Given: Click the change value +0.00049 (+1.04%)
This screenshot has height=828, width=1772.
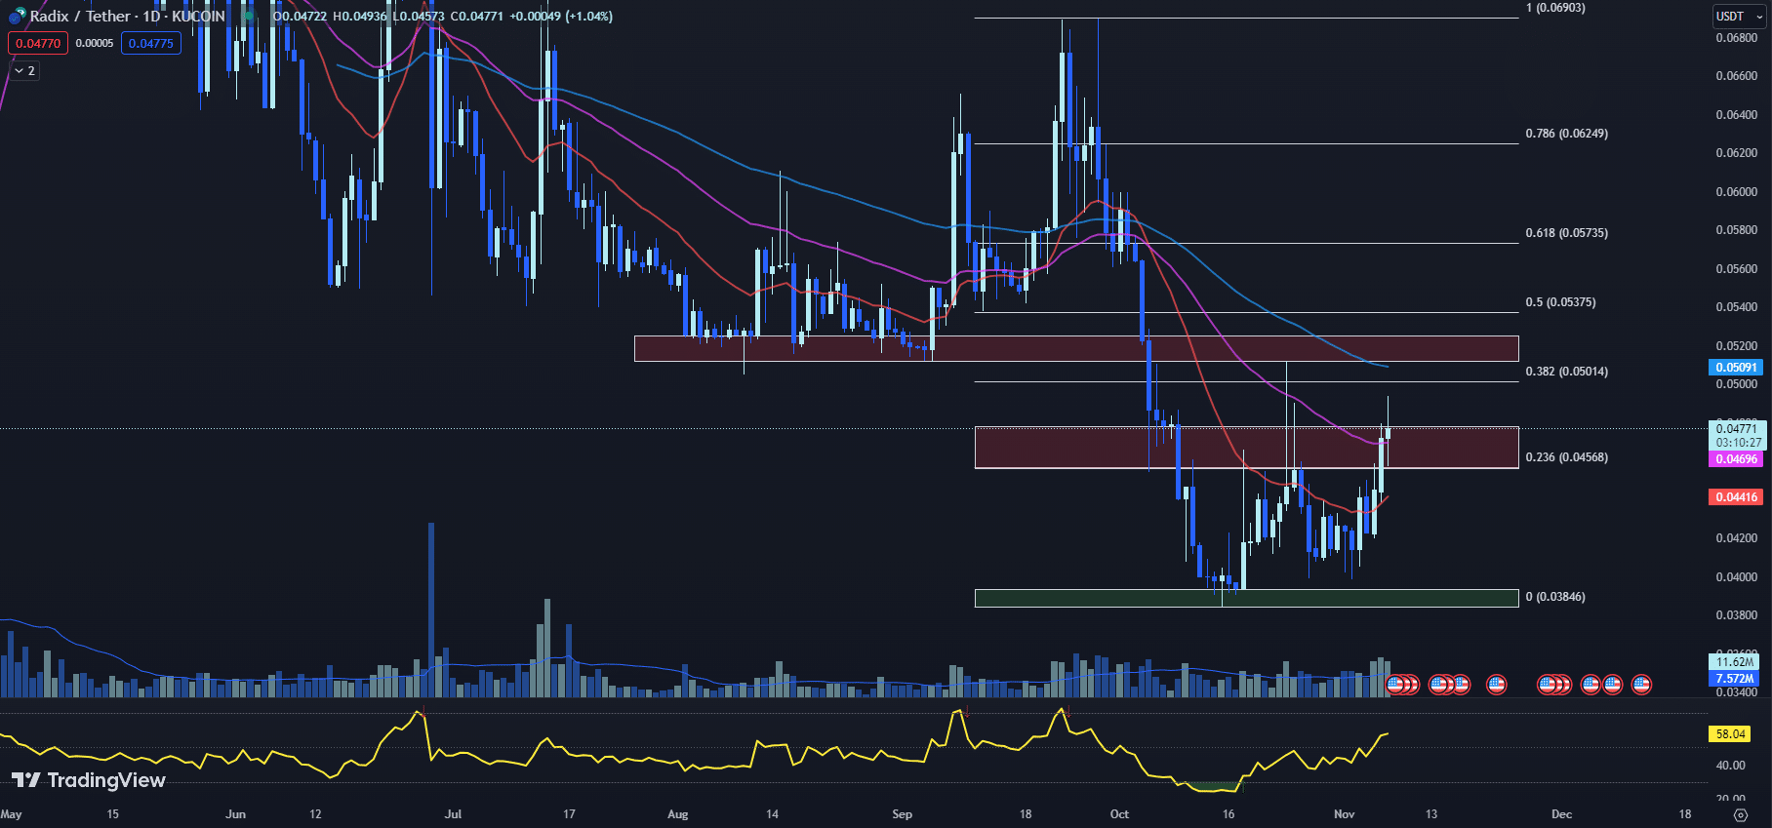Looking at the screenshot, I should click(x=561, y=17).
